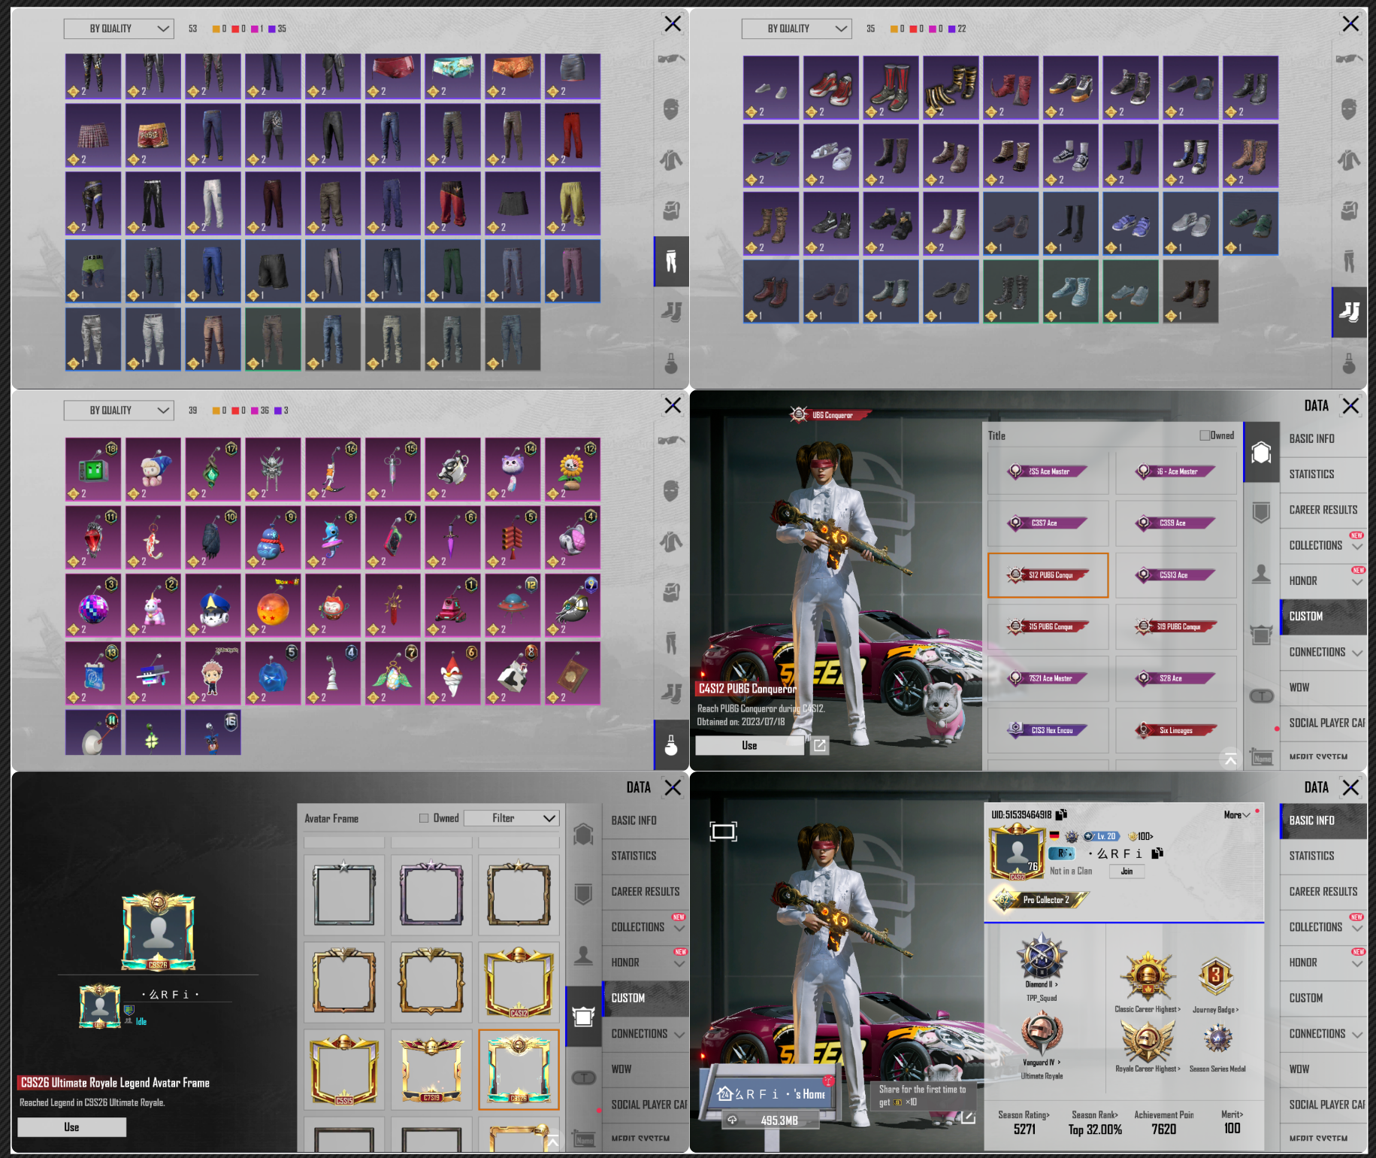Open the 's Home banner on the profile
This screenshot has width=1376, height=1158.
pyautogui.click(x=771, y=1094)
